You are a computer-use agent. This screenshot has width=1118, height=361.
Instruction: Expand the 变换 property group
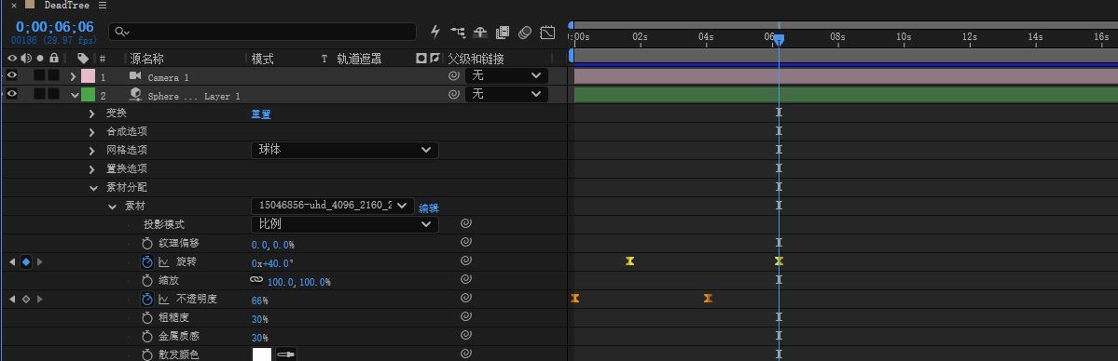pyautogui.click(x=92, y=114)
